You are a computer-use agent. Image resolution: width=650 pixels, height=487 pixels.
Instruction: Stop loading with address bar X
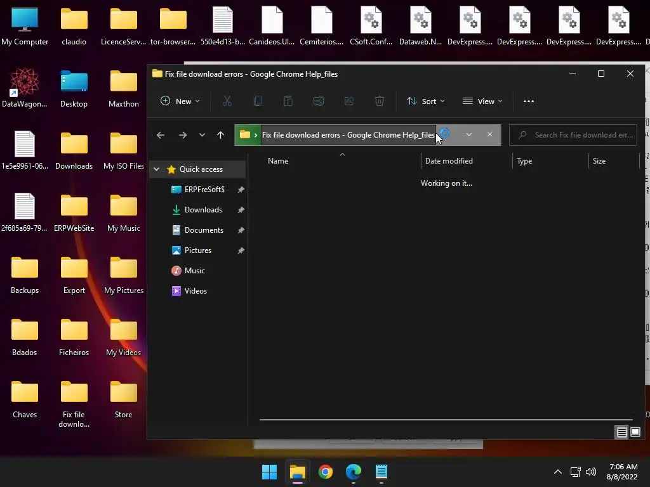coord(489,134)
